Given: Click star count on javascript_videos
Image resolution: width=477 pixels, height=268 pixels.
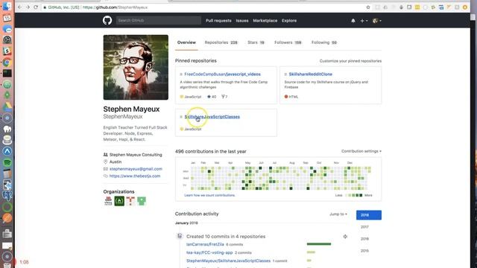Looking at the screenshot, I should click(x=212, y=97).
